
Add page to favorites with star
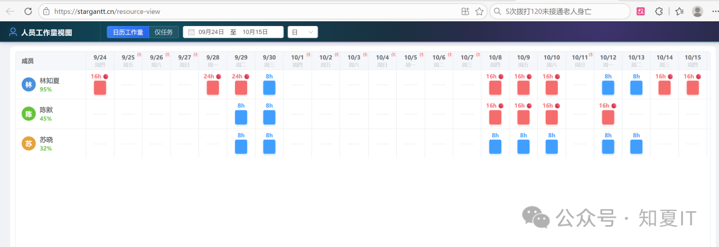tap(479, 11)
